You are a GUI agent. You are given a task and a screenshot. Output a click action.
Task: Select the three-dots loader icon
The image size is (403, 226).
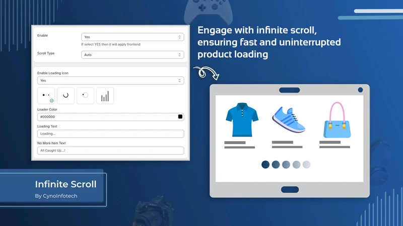46,95
